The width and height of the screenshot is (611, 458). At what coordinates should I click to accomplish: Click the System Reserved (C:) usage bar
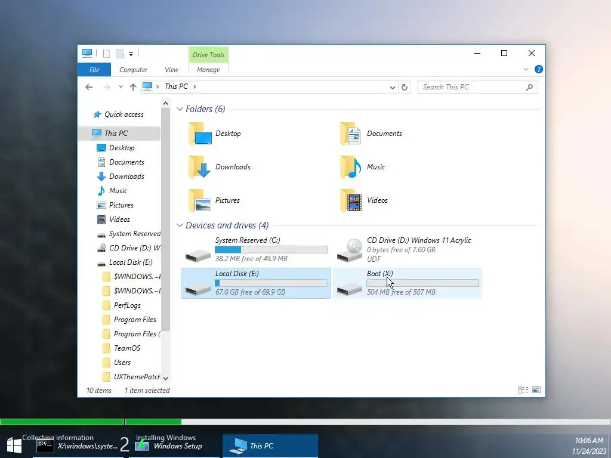tap(271, 250)
